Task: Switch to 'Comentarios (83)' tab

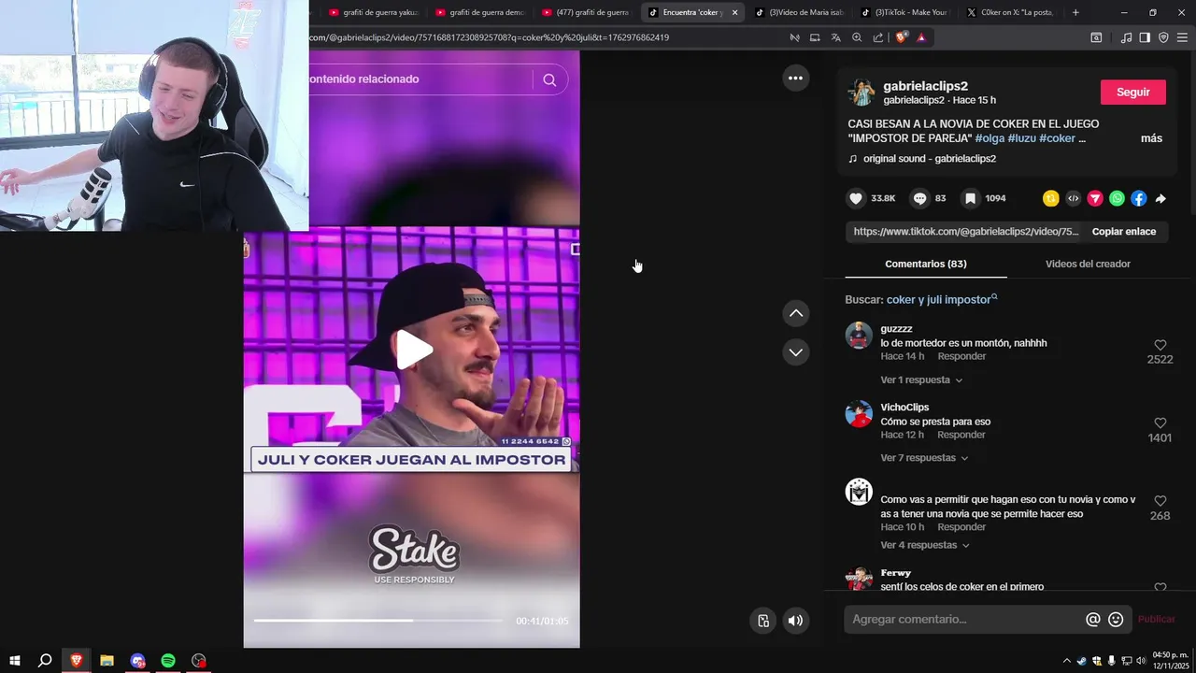Action: [926, 264]
